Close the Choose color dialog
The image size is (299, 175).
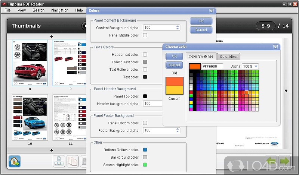point(275,47)
